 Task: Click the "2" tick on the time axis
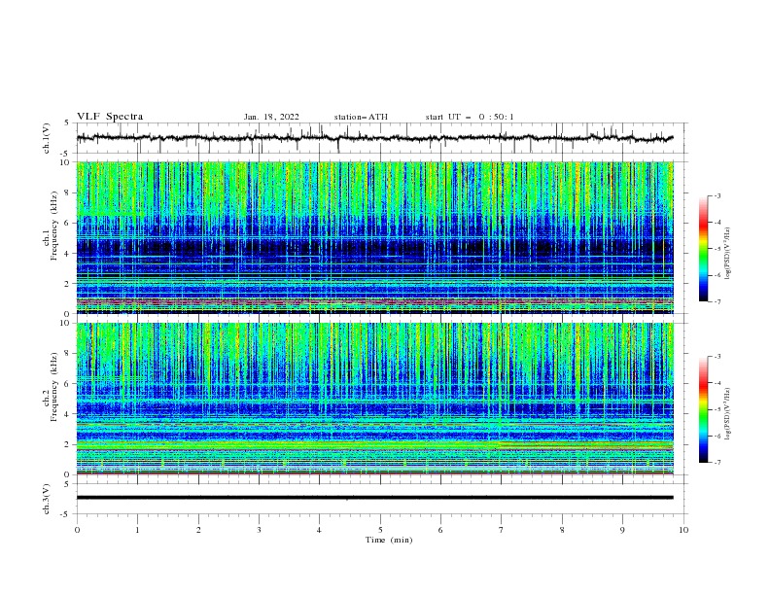198,530
